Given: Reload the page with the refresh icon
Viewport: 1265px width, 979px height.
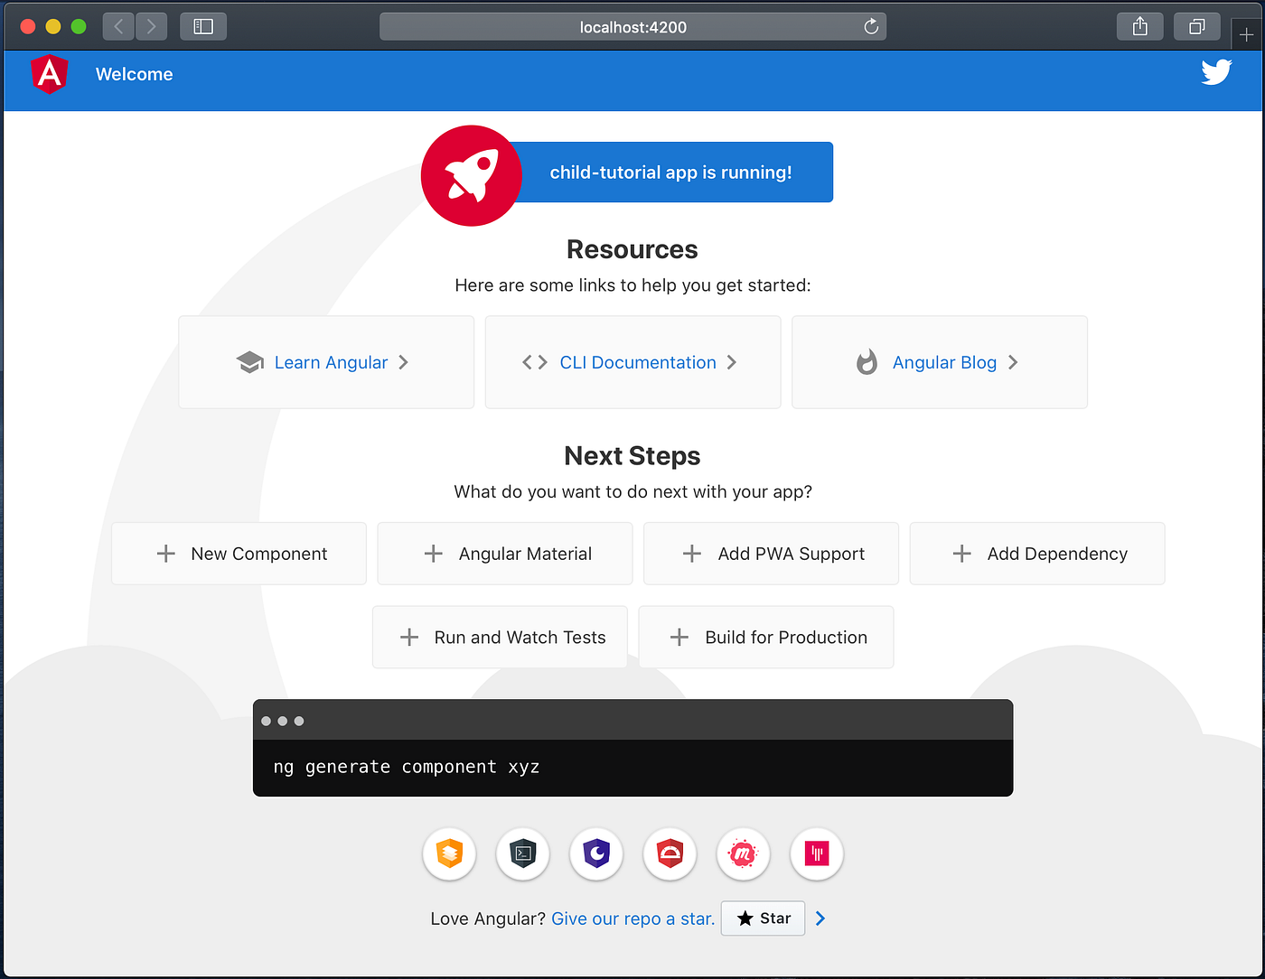Looking at the screenshot, I should coord(871,26).
